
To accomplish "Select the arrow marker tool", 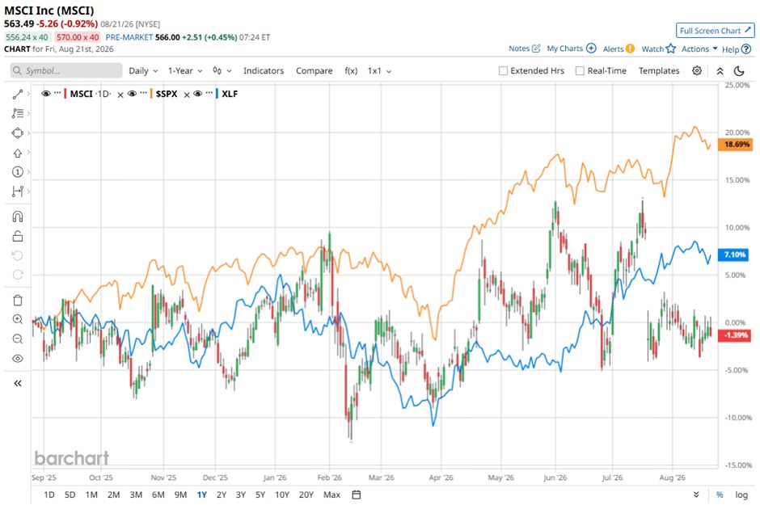I will pyautogui.click(x=18, y=153).
